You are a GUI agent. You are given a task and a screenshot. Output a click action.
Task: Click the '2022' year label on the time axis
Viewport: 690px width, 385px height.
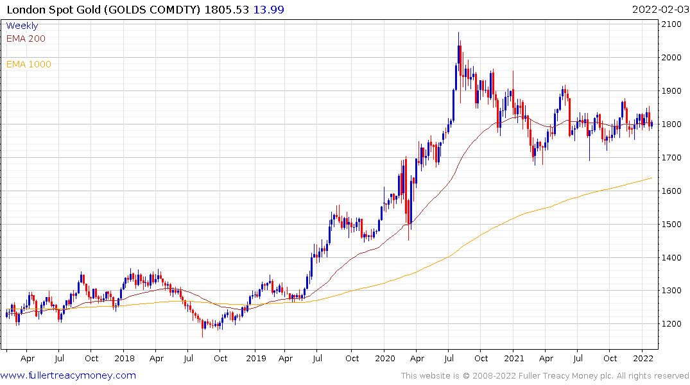[x=643, y=358]
